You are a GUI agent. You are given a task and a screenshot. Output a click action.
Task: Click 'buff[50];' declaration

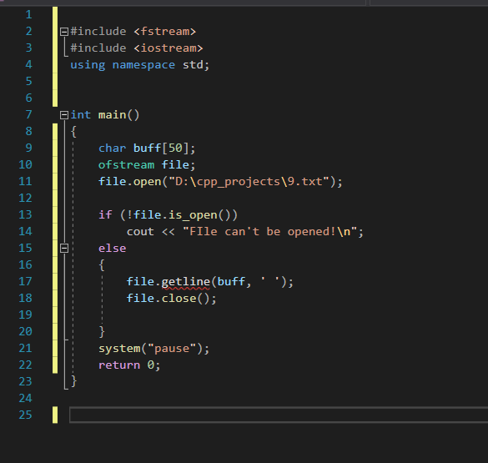coord(164,148)
